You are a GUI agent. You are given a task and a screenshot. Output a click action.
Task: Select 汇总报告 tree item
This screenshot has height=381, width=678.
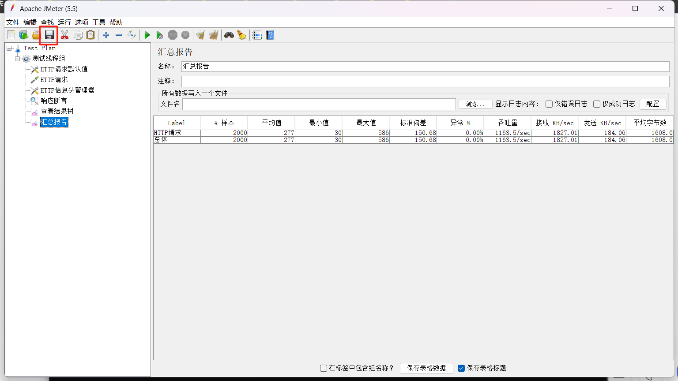(x=54, y=122)
